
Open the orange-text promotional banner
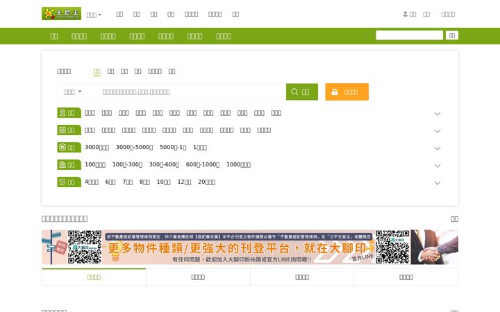pos(250,247)
